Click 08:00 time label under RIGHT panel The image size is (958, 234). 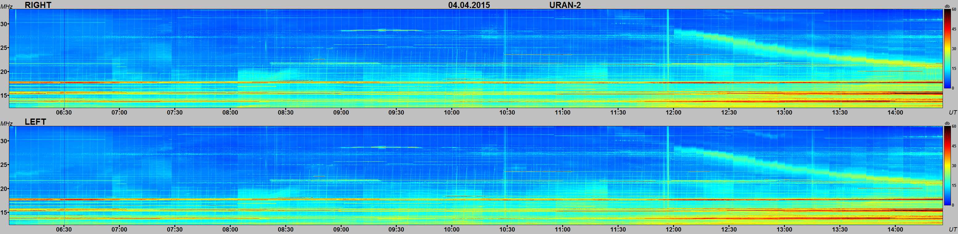coord(230,113)
